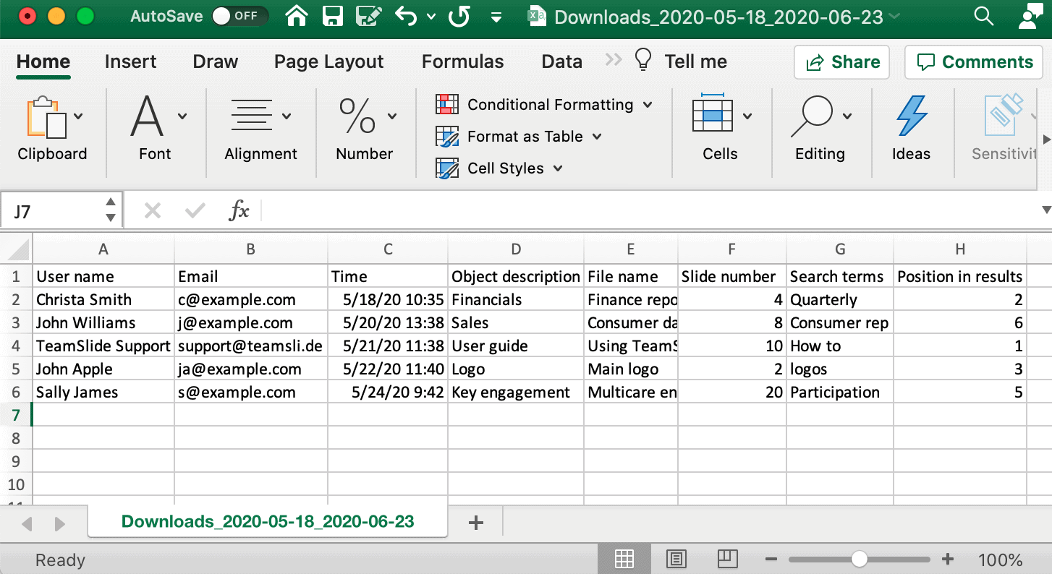Image resolution: width=1052 pixels, height=574 pixels.
Task: Open the Comments panel
Action: [973, 62]
